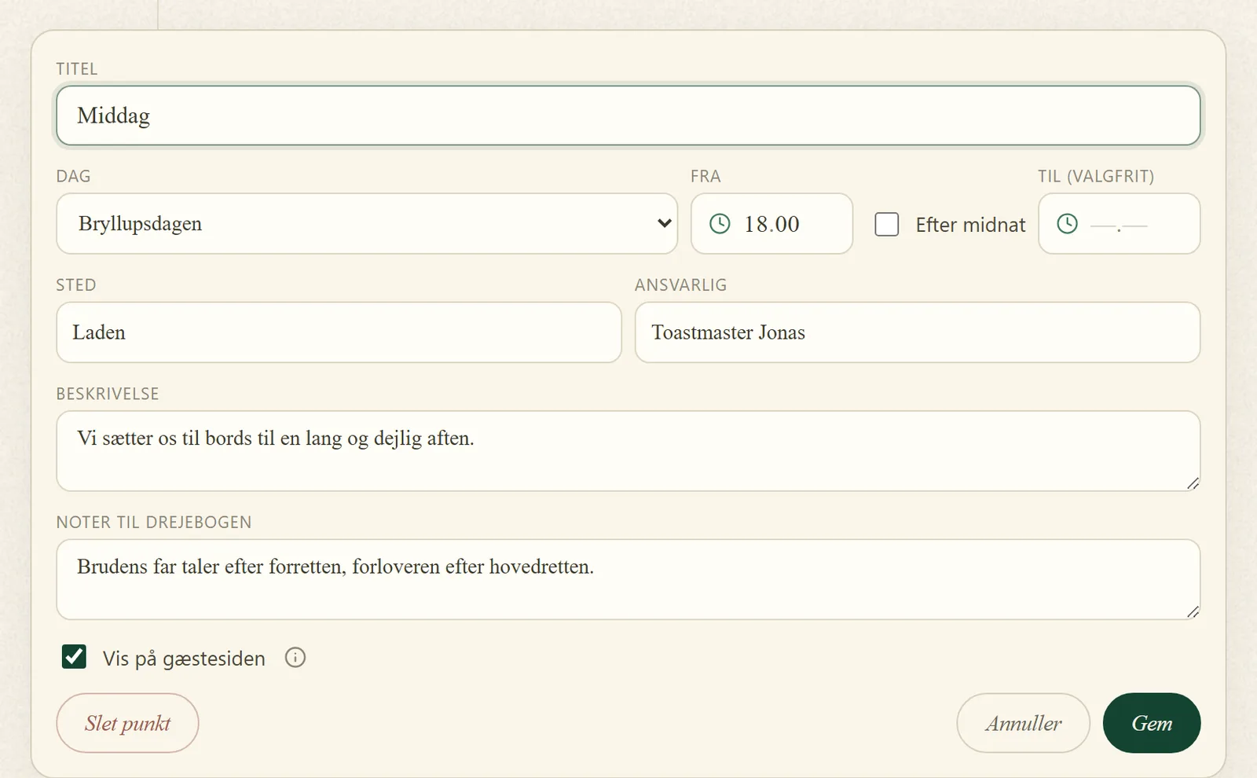Click the clock icon in the Til field

tap(1067, 224)
